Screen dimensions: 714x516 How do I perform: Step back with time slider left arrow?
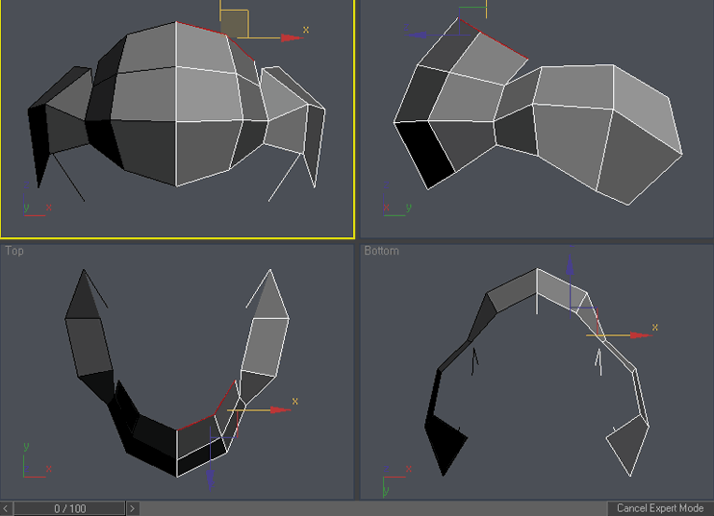tap(7, 508)
